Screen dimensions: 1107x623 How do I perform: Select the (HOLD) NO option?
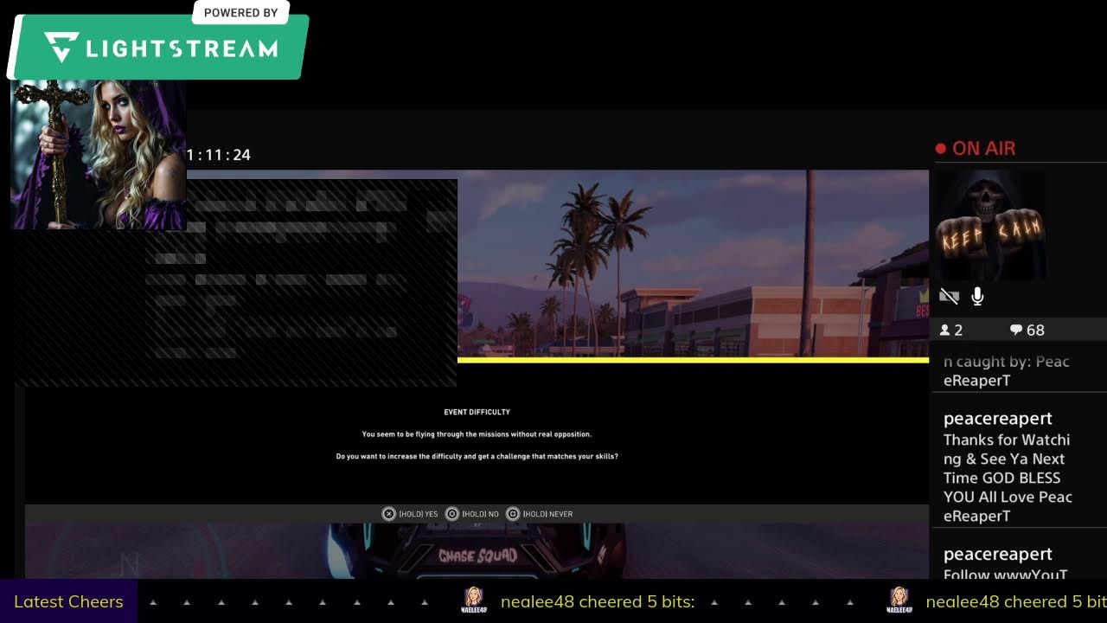(x=472, y=514)
